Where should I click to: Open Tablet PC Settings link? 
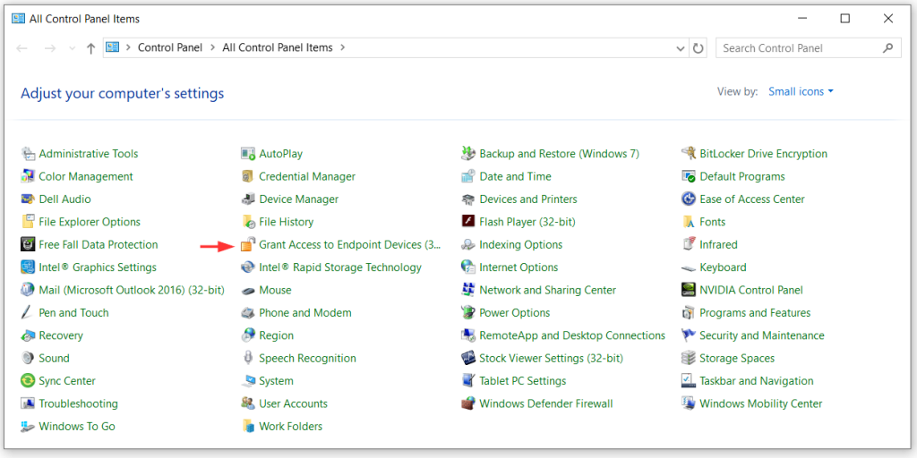click(523, 381)
